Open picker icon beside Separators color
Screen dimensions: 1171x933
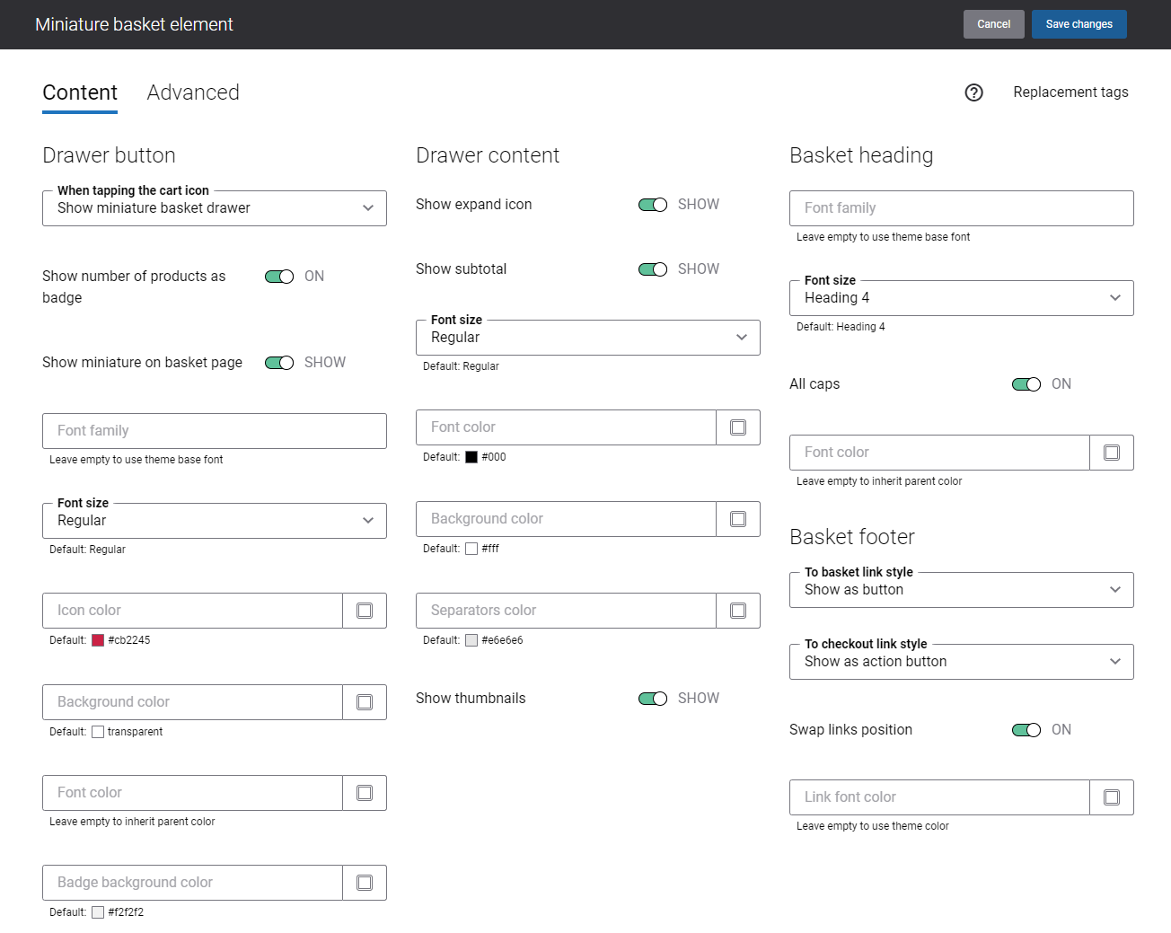click(x=738, y=611)
